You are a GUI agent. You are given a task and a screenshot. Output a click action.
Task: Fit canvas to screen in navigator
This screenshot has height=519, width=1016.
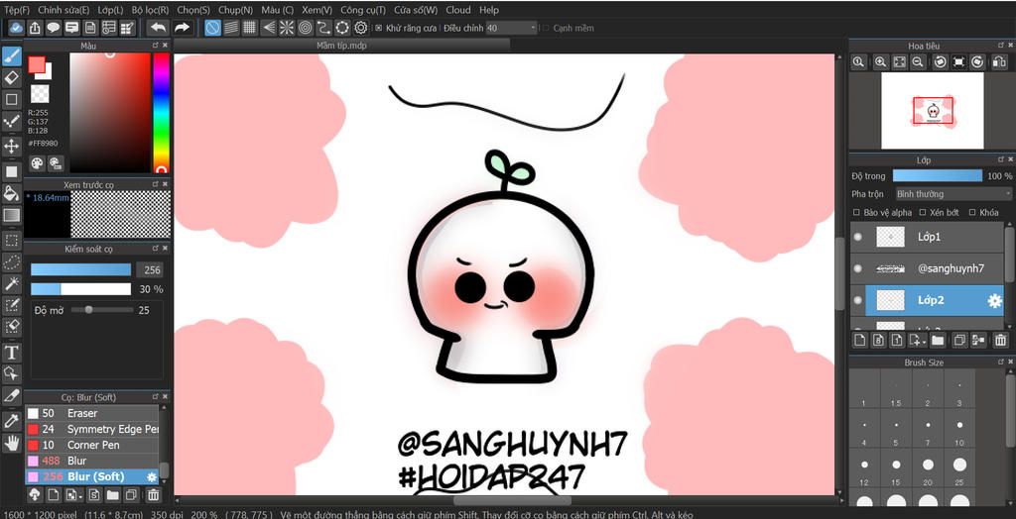(899, 62)
